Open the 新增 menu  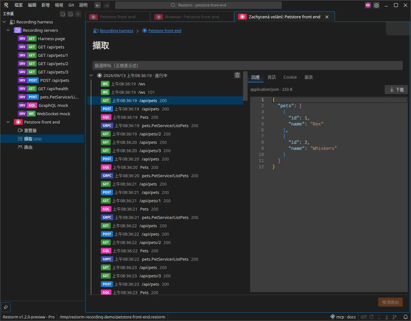tap(46, 5)
